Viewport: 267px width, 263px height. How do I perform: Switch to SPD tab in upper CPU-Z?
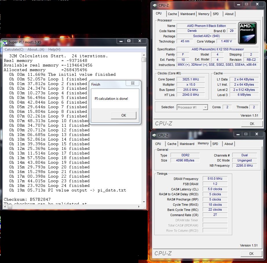(x=216, y=14)
